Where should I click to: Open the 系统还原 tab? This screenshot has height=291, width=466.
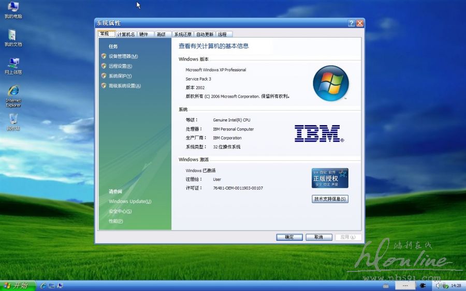click(182, 35)
